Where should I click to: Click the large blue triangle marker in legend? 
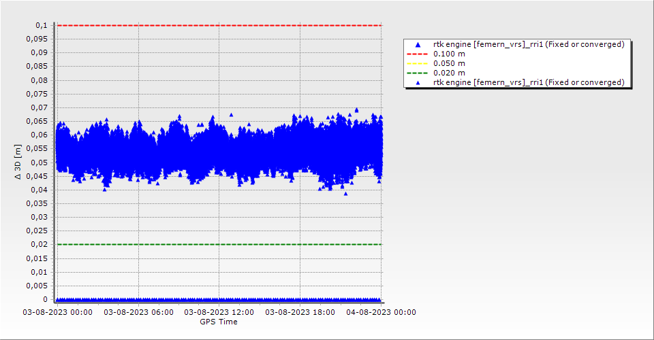tap(418, 44)
